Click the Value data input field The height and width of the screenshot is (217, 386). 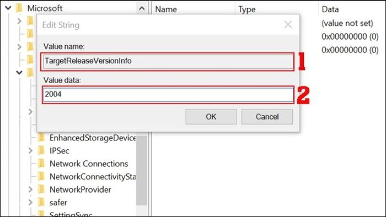click(x=168, y=94)
